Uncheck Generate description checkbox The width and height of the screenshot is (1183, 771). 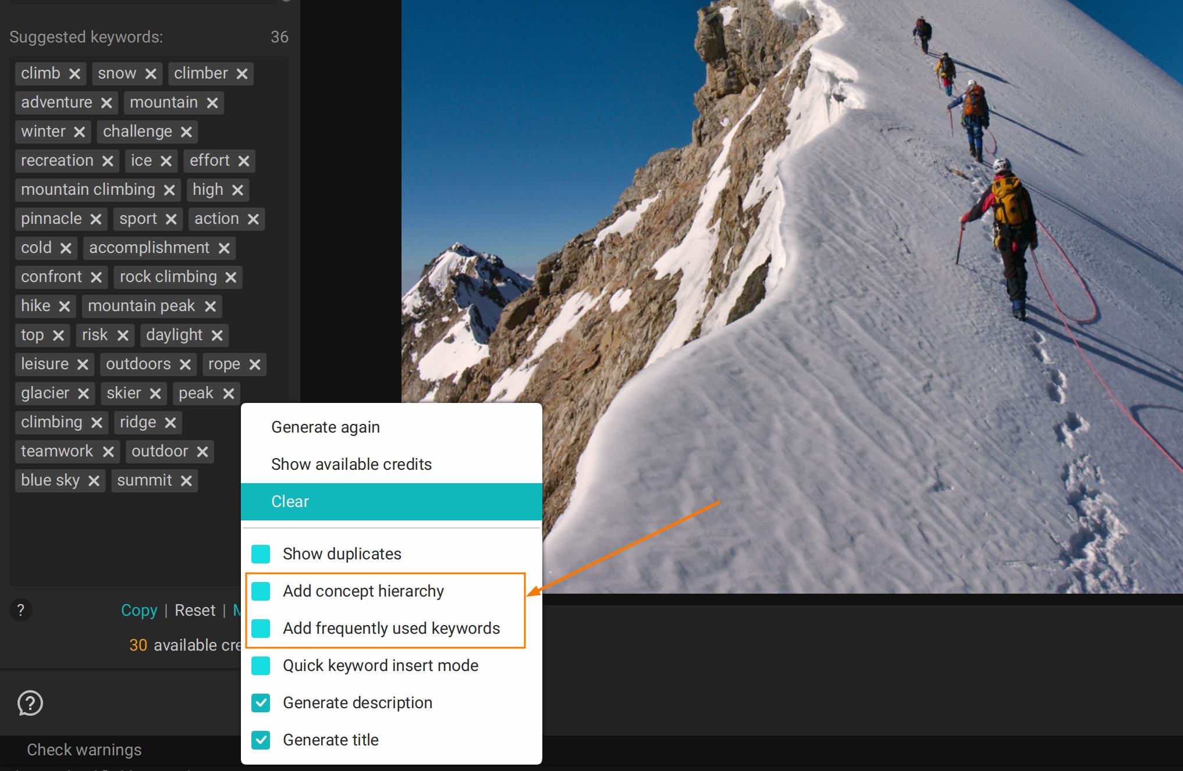coord(261,703)
